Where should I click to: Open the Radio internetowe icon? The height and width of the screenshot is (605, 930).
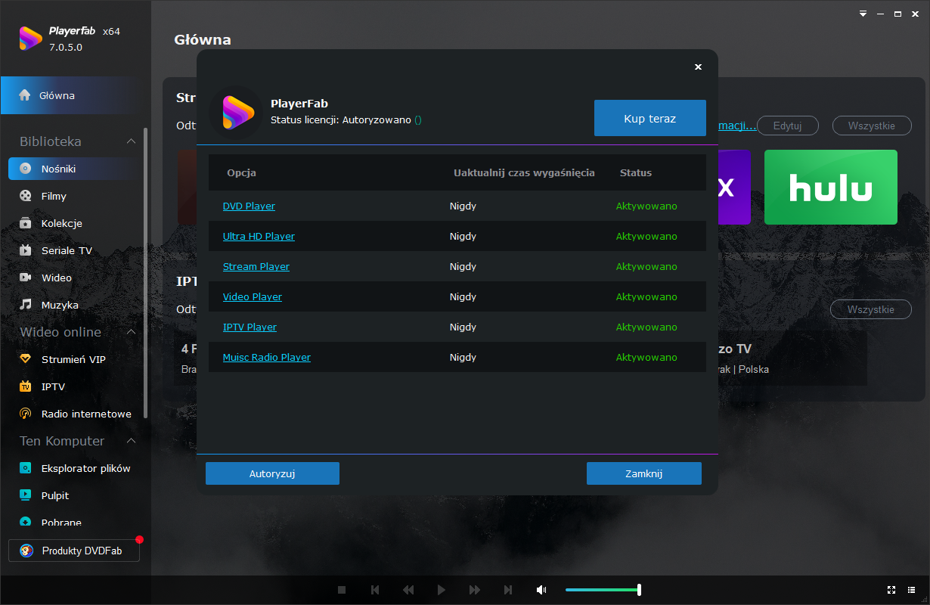click(26, 414)
